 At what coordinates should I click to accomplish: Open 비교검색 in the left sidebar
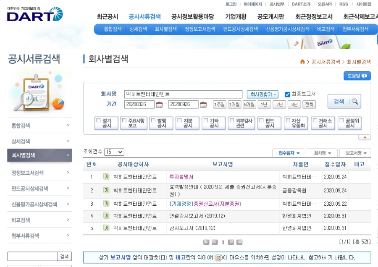pyautogui.click(x=39, y=220)
